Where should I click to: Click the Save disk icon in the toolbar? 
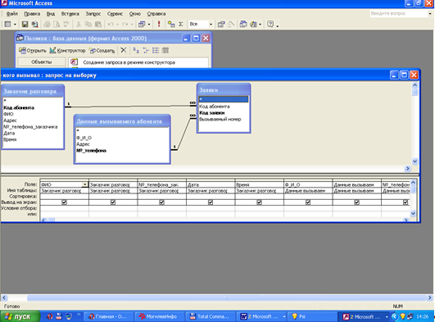point(25,25)
